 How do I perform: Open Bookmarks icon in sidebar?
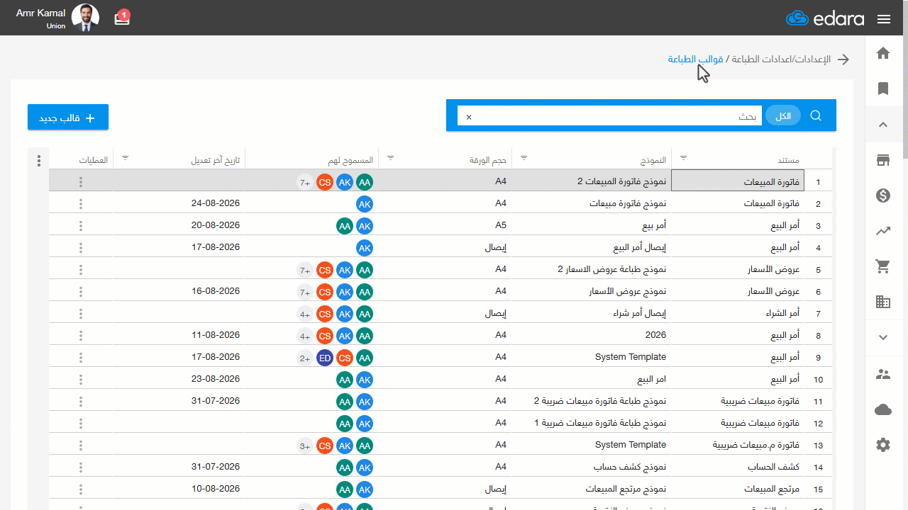[x=883, y=89]
